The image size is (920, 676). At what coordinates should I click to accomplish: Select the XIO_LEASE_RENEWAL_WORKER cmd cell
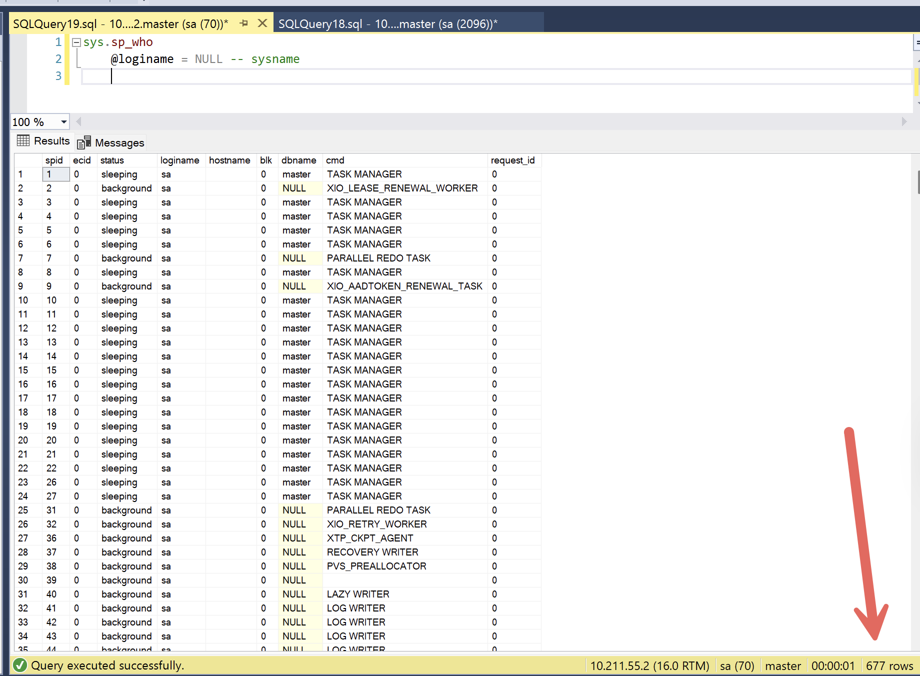click(402, 188)
